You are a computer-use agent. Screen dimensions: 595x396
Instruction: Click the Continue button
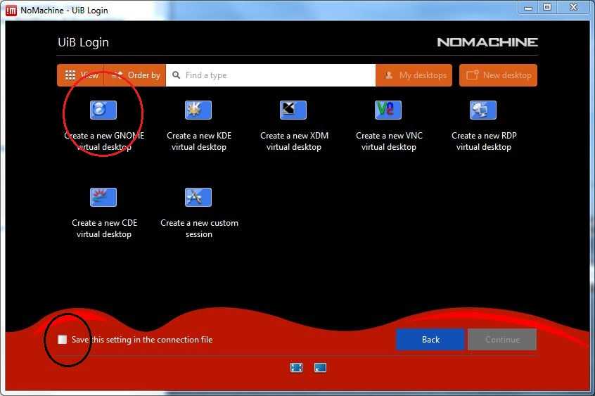[x=502, y=340]
